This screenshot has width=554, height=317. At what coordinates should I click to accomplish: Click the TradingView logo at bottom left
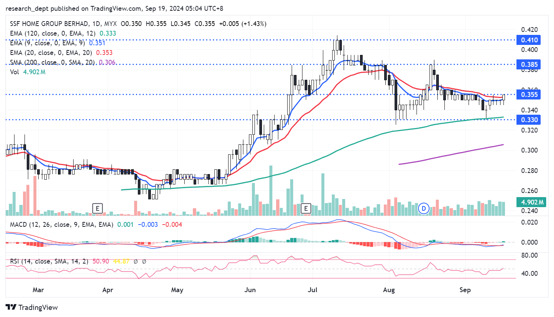coord(32,307)
